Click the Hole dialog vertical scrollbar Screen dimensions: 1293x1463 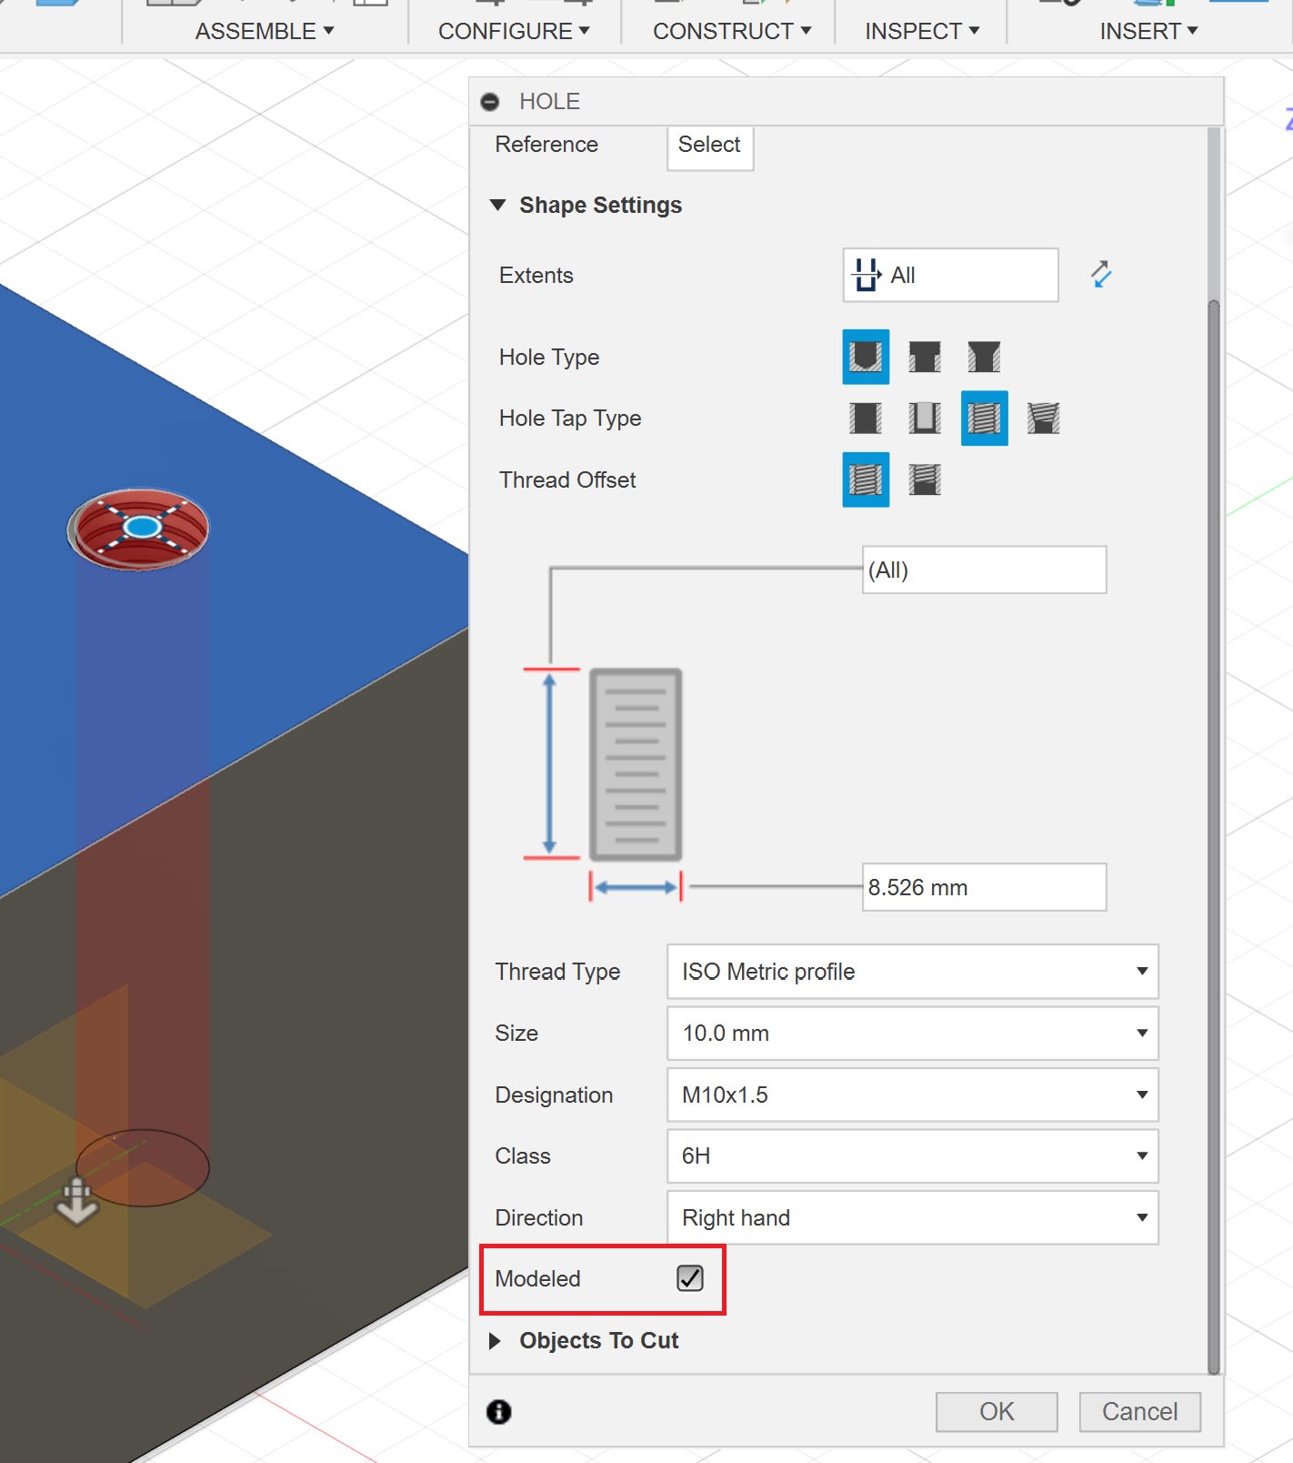coord(1214,837)
